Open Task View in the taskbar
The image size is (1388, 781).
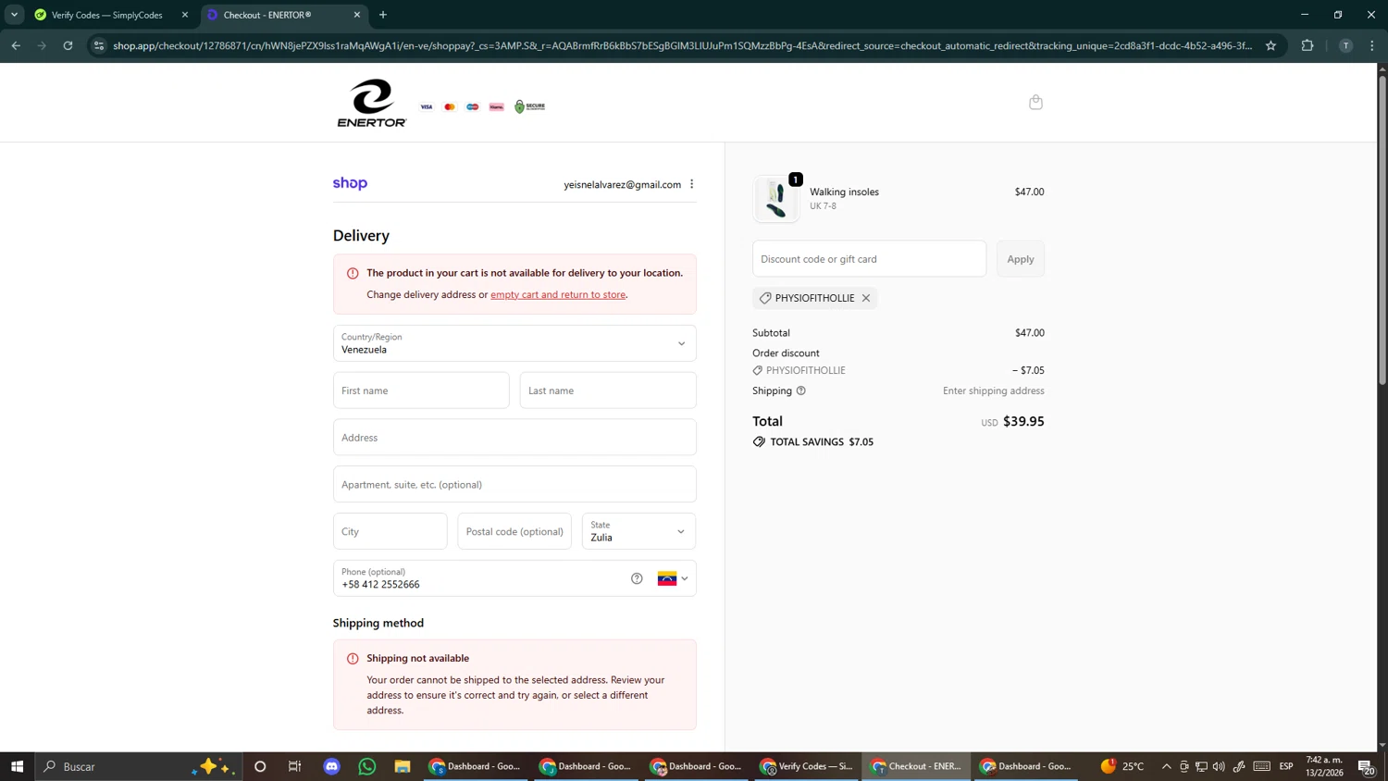(x=295, y=766)
